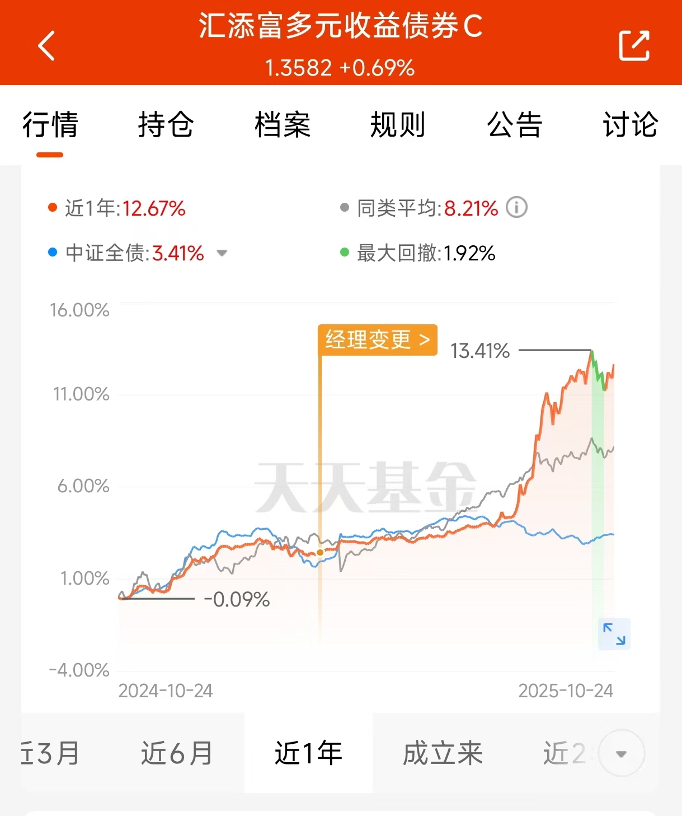
Task: Tap the back arrow icon
Action: [47, 45]
